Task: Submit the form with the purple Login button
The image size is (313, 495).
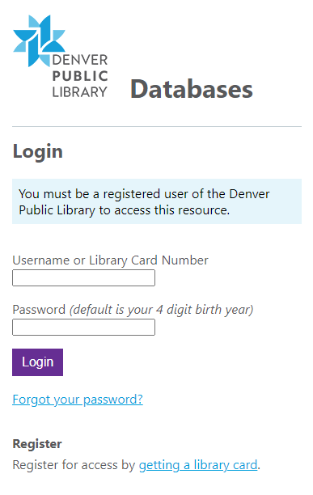Action: tap(37, 362)
